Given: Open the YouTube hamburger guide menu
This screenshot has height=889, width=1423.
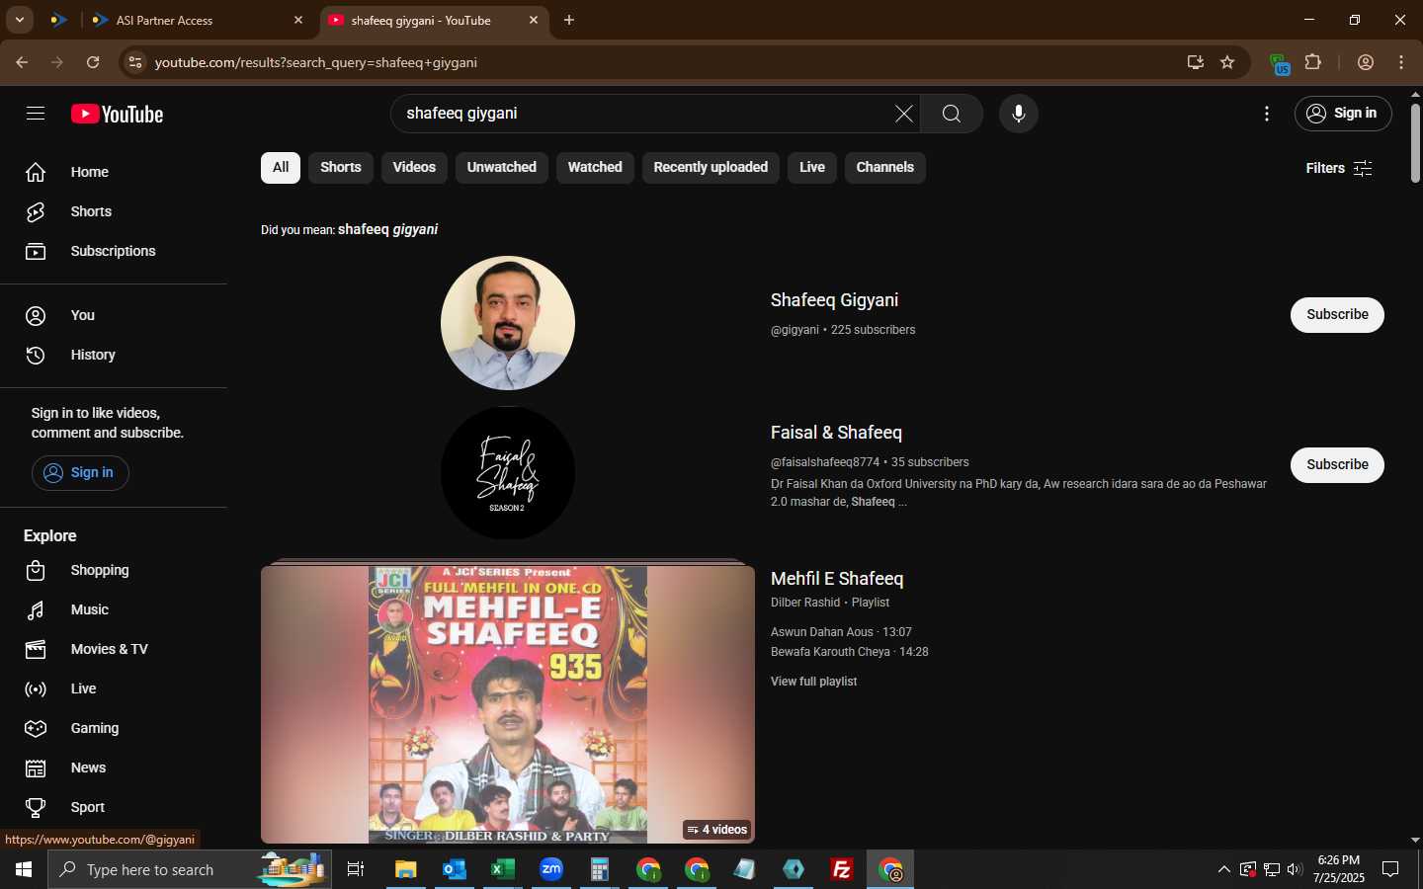Looking at the screenshot, I should coord(36,114).
